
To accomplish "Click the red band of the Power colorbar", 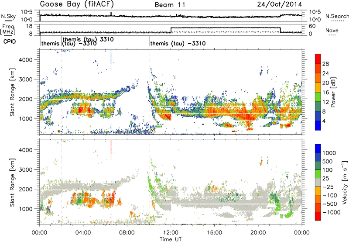I will tap(318, 59).
